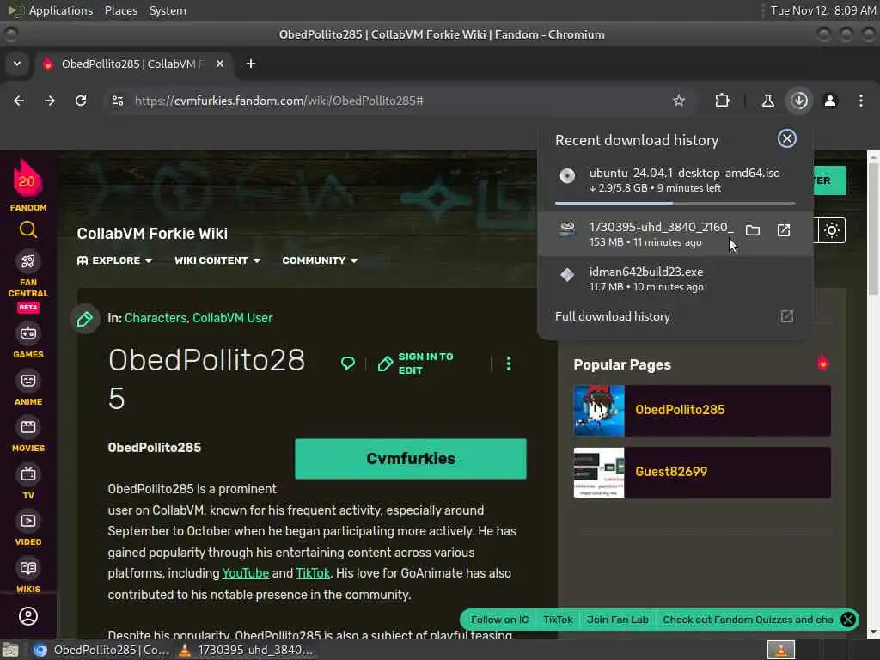The width and height of the screenshot is (880, 660).
Task: Open Check out Fandom Quizzes banner link
Action: click(x=748, y=620)
